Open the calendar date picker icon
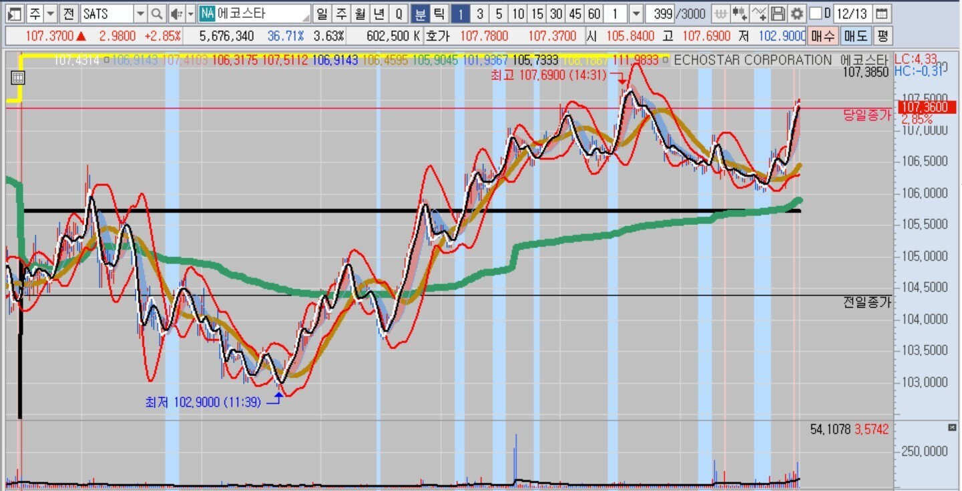Screen dimensions: 962x491 (x=882, y=13)
